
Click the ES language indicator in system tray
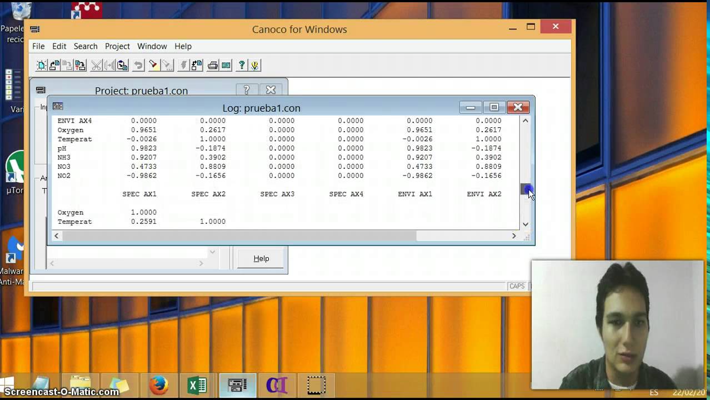[x=654, y=392]
